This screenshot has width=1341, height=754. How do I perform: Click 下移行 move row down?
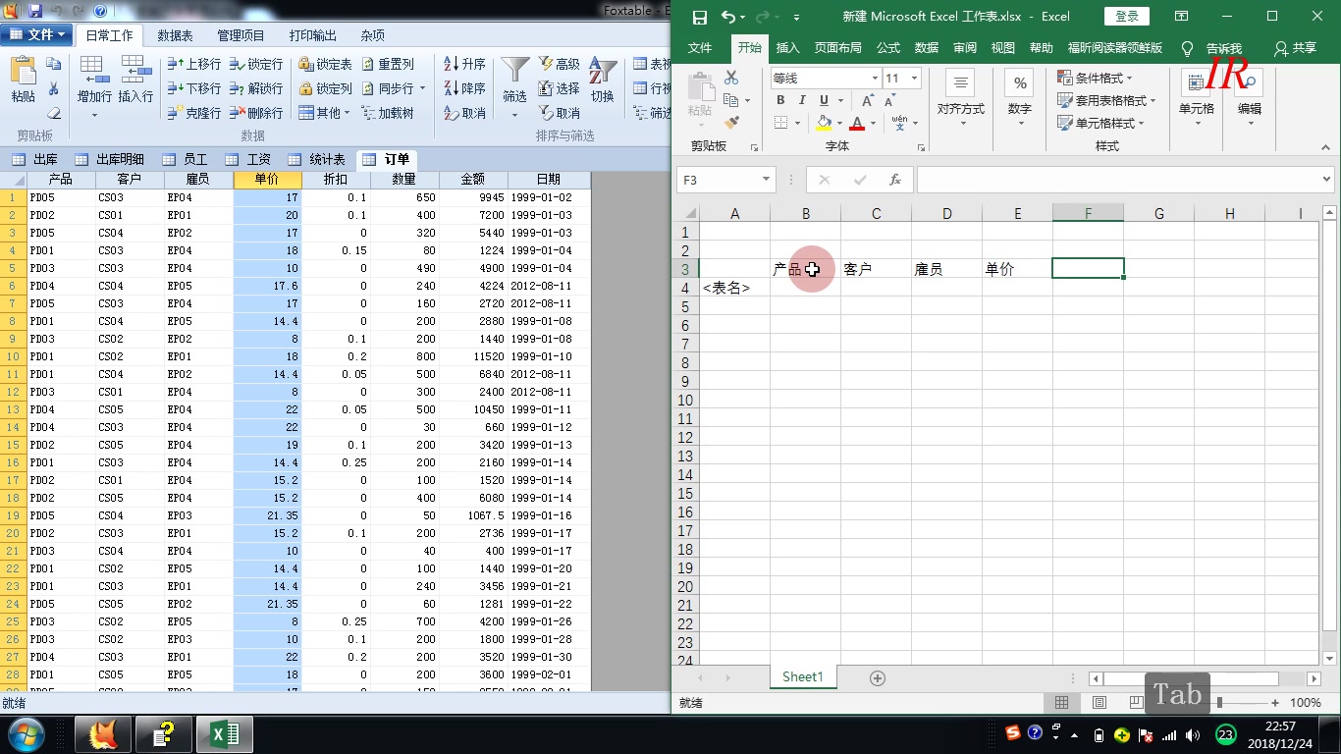click(194, 88)
